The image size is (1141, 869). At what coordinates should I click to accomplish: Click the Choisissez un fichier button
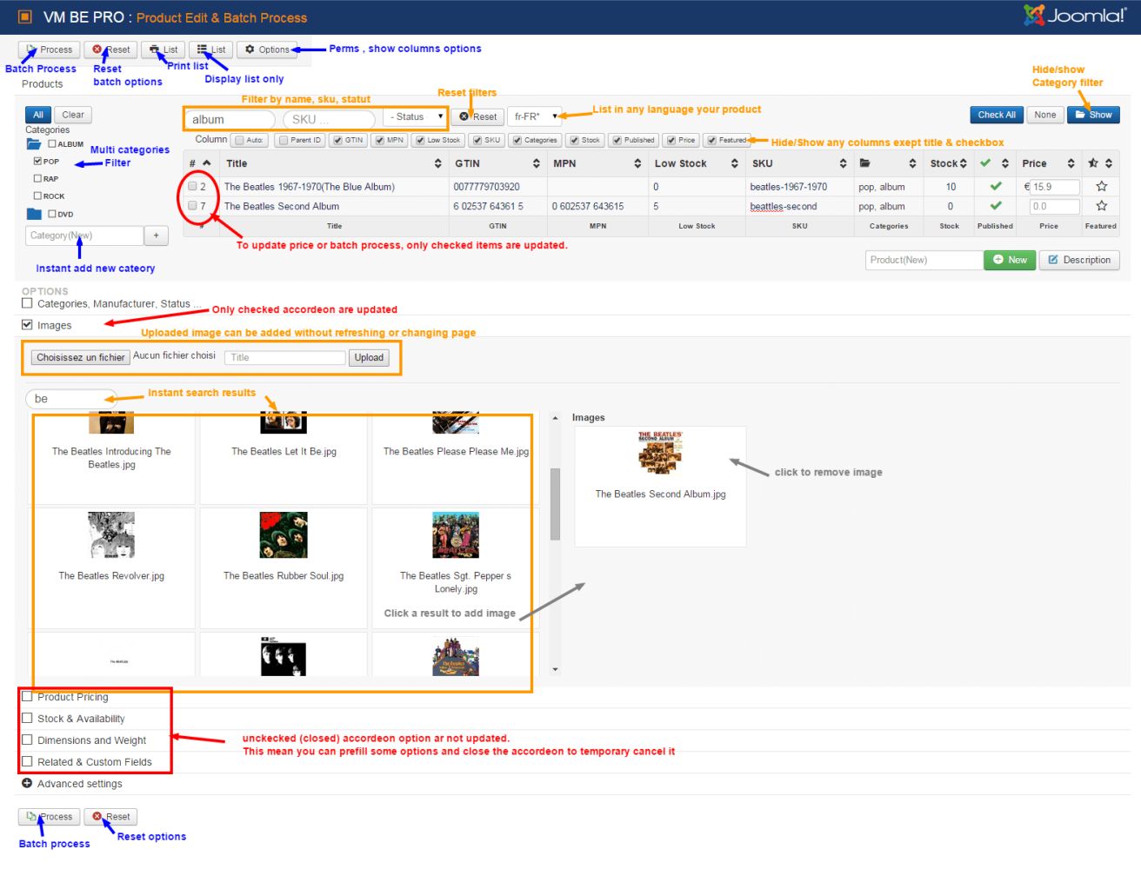coord(81,357)
